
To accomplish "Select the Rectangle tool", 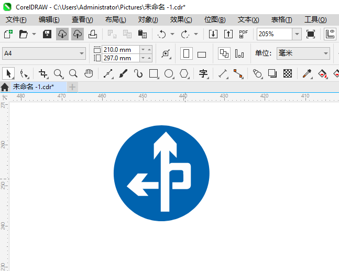I will (154, 74).
